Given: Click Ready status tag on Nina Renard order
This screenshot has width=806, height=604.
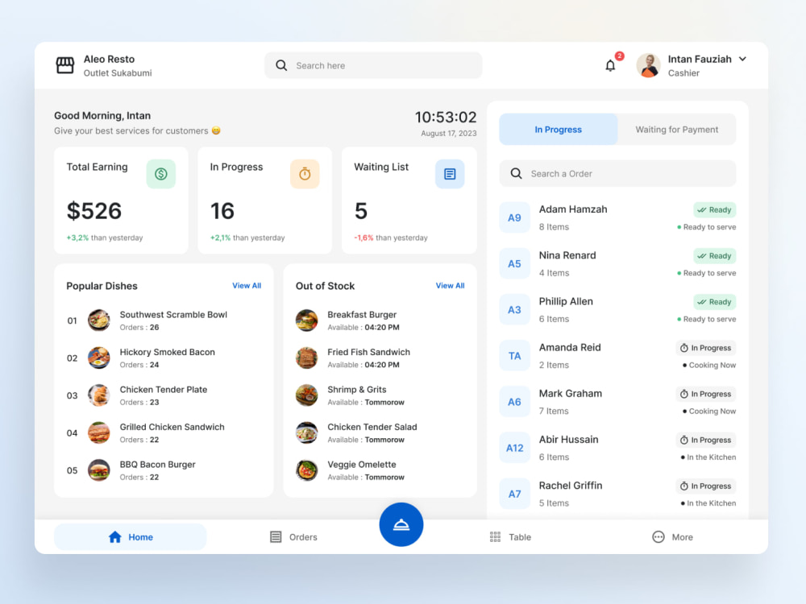Looking at the screenshot, I should [x=714, y=256].
